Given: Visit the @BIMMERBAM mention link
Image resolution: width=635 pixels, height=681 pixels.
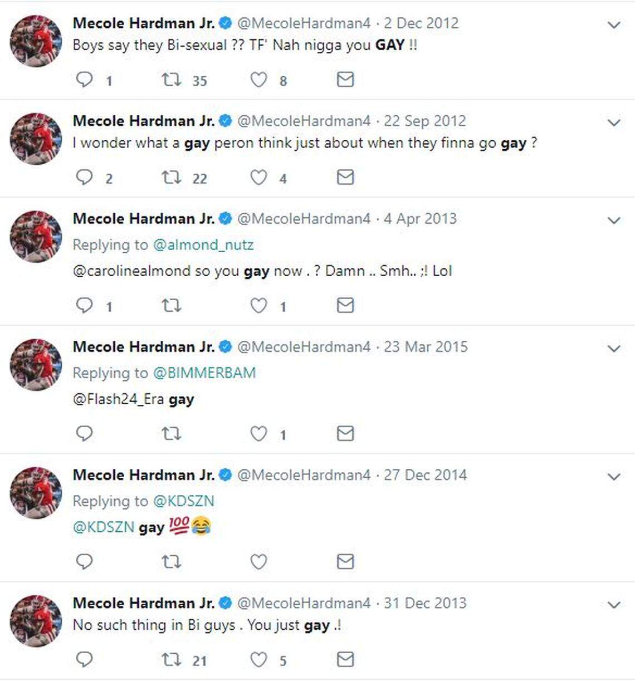Looking at the screenshot, I should coord(204,373).
